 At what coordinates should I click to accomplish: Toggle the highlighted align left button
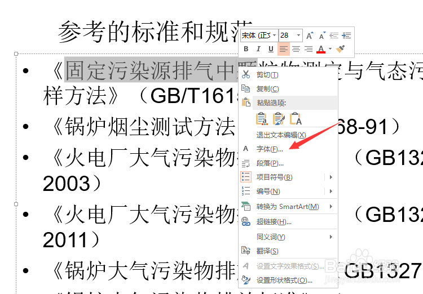click(x=283, y=49)
